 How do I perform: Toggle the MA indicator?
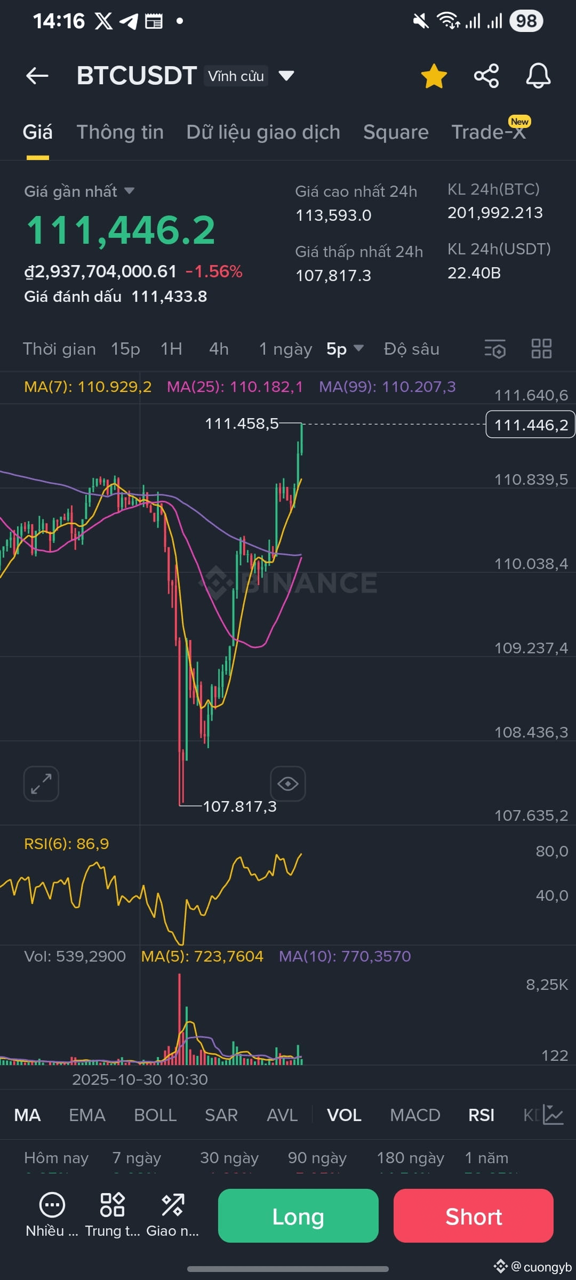27,1115
